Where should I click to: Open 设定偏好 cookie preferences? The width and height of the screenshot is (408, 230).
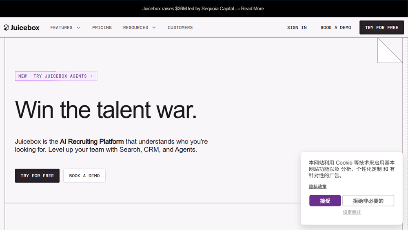(x=352, y=212)
